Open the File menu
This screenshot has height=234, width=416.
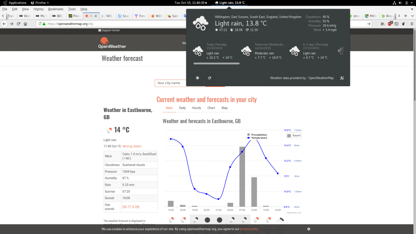point(5,9)
